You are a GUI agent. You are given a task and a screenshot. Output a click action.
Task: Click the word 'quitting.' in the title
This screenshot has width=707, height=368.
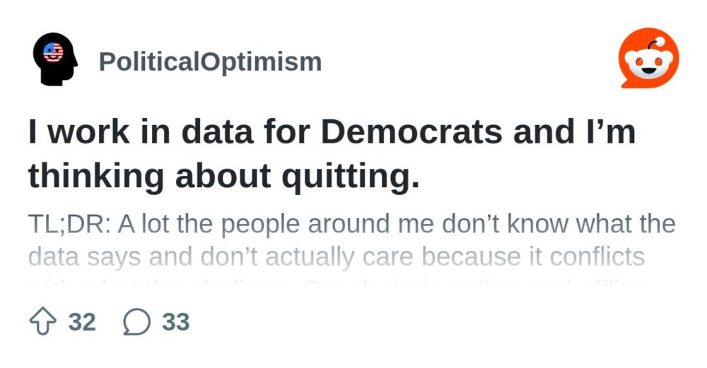(x=351, y=176)
